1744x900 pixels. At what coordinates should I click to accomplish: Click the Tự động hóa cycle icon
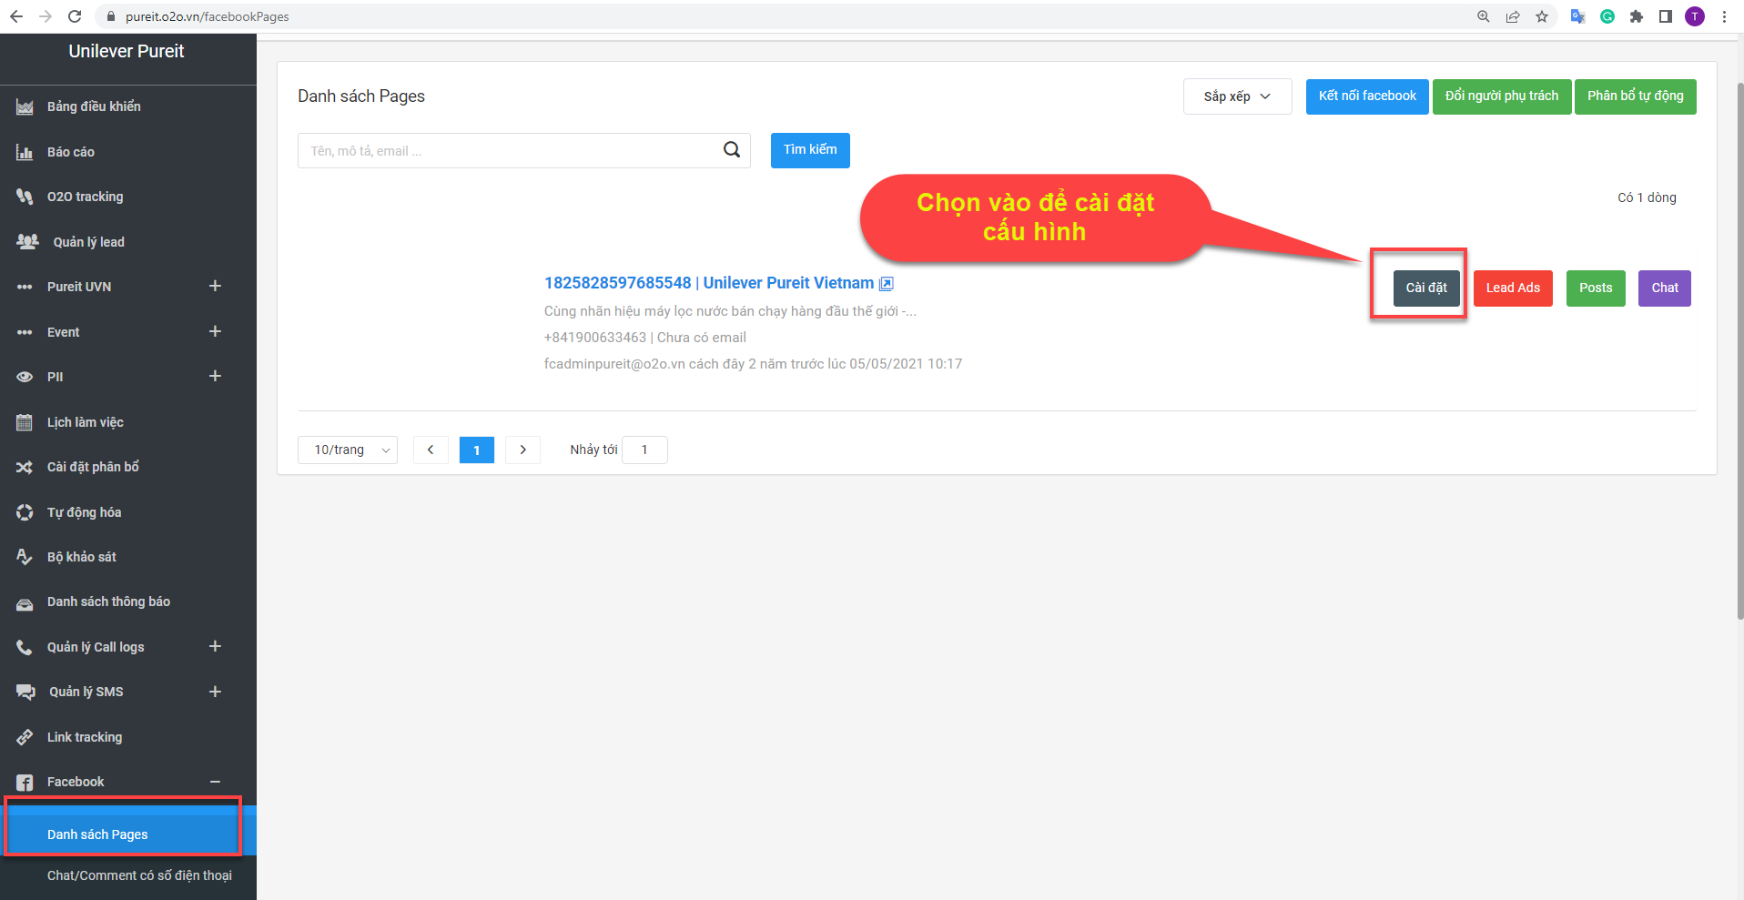pyautogui.click(x=25, y=512)
